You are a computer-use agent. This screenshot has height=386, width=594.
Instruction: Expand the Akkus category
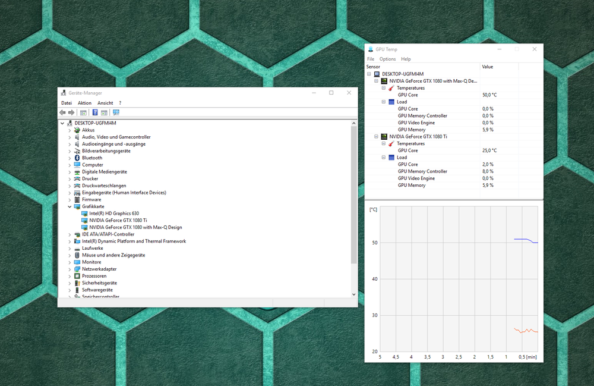click(69, 130)
